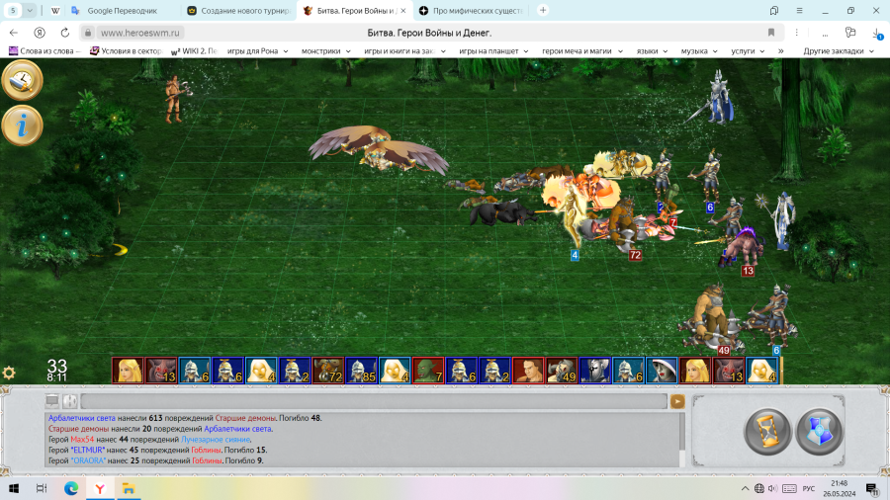Switch to Google Переводчик tab
890x500 pixels.
click(122, 11)
